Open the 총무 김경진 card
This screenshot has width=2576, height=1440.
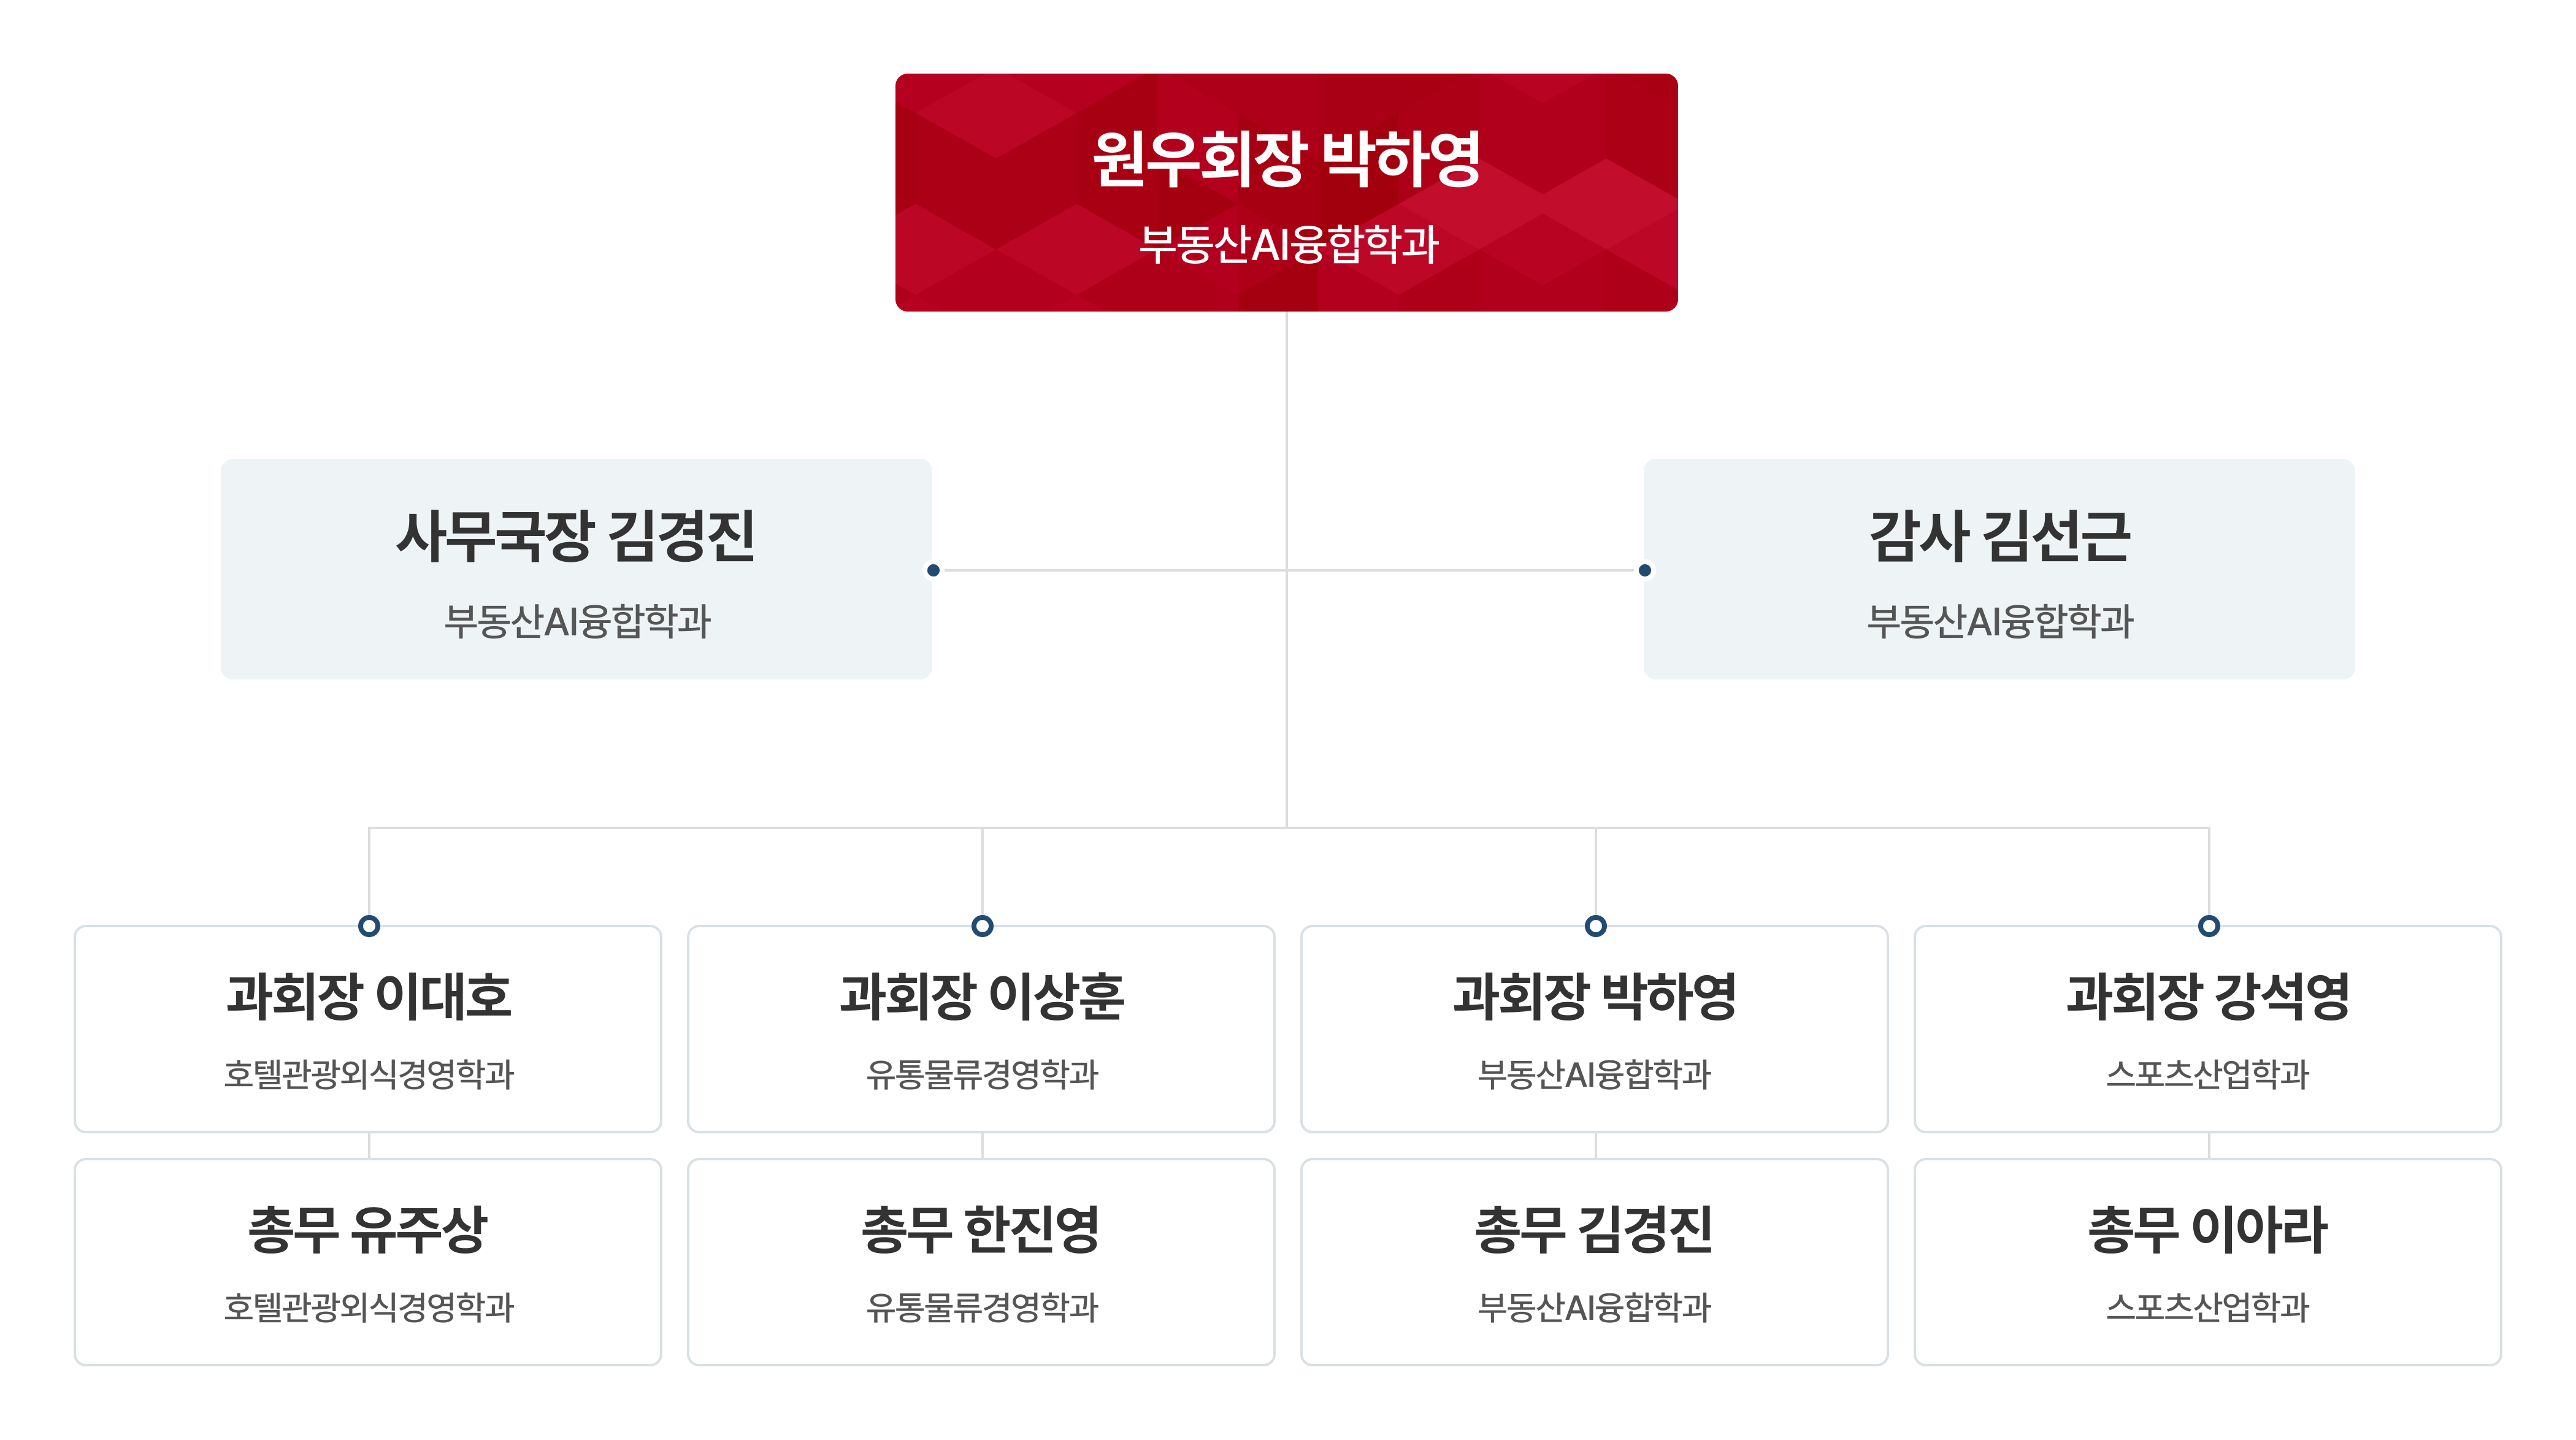1594,1262
